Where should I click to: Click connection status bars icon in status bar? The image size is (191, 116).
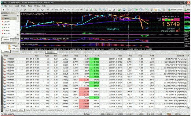tap(169, 114)
